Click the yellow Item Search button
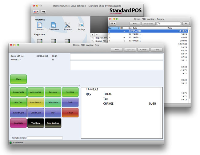Screen dimensions: 200x155 tap(36, 102)
